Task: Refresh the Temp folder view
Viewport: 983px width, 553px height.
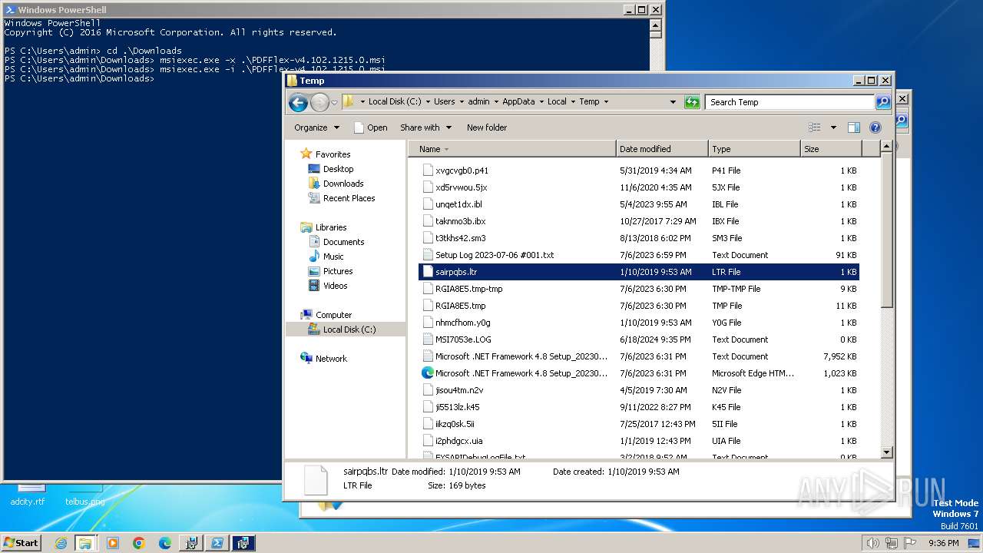Action: (x=692, y=102)
